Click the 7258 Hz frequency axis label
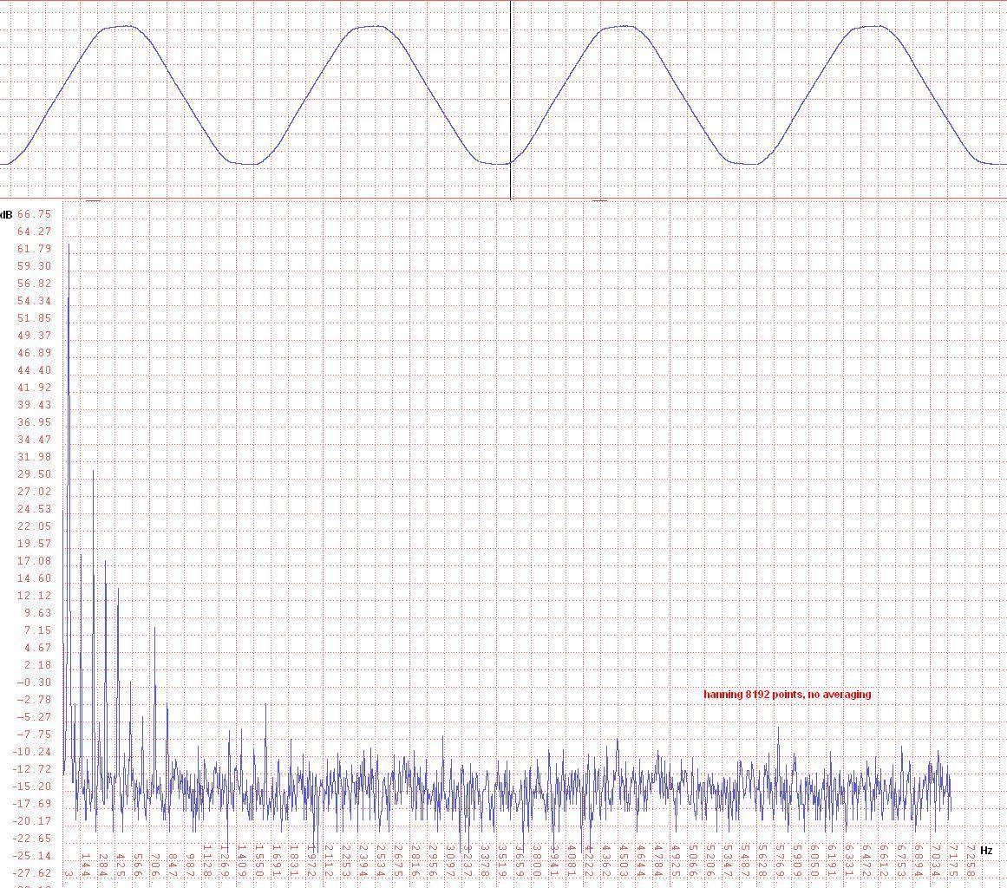This screenshot has width=1007, height=888. pyautogui.click(x=971, y=861)
